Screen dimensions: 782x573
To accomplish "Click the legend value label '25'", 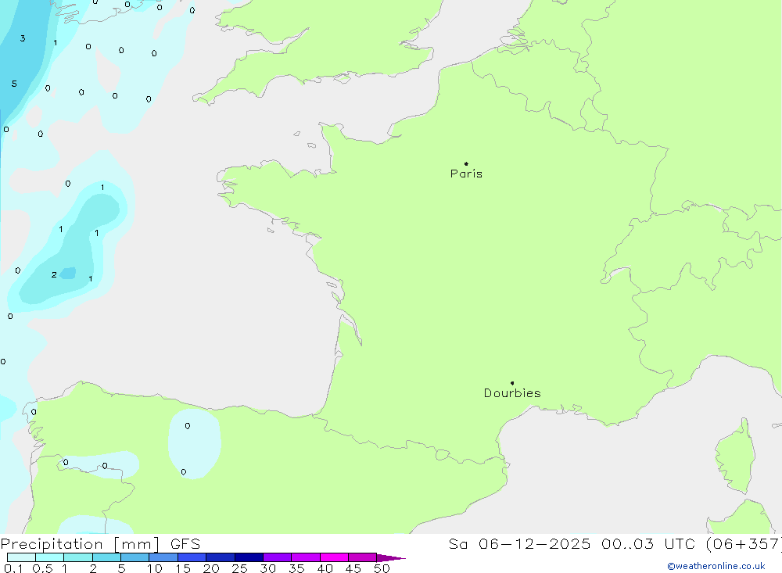I will click(x=240, y=568).
